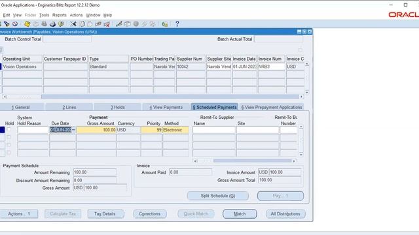Click the Zoom toolbar icon
The width and height of the screenshot is (419, 235).
tap(128, 24)
